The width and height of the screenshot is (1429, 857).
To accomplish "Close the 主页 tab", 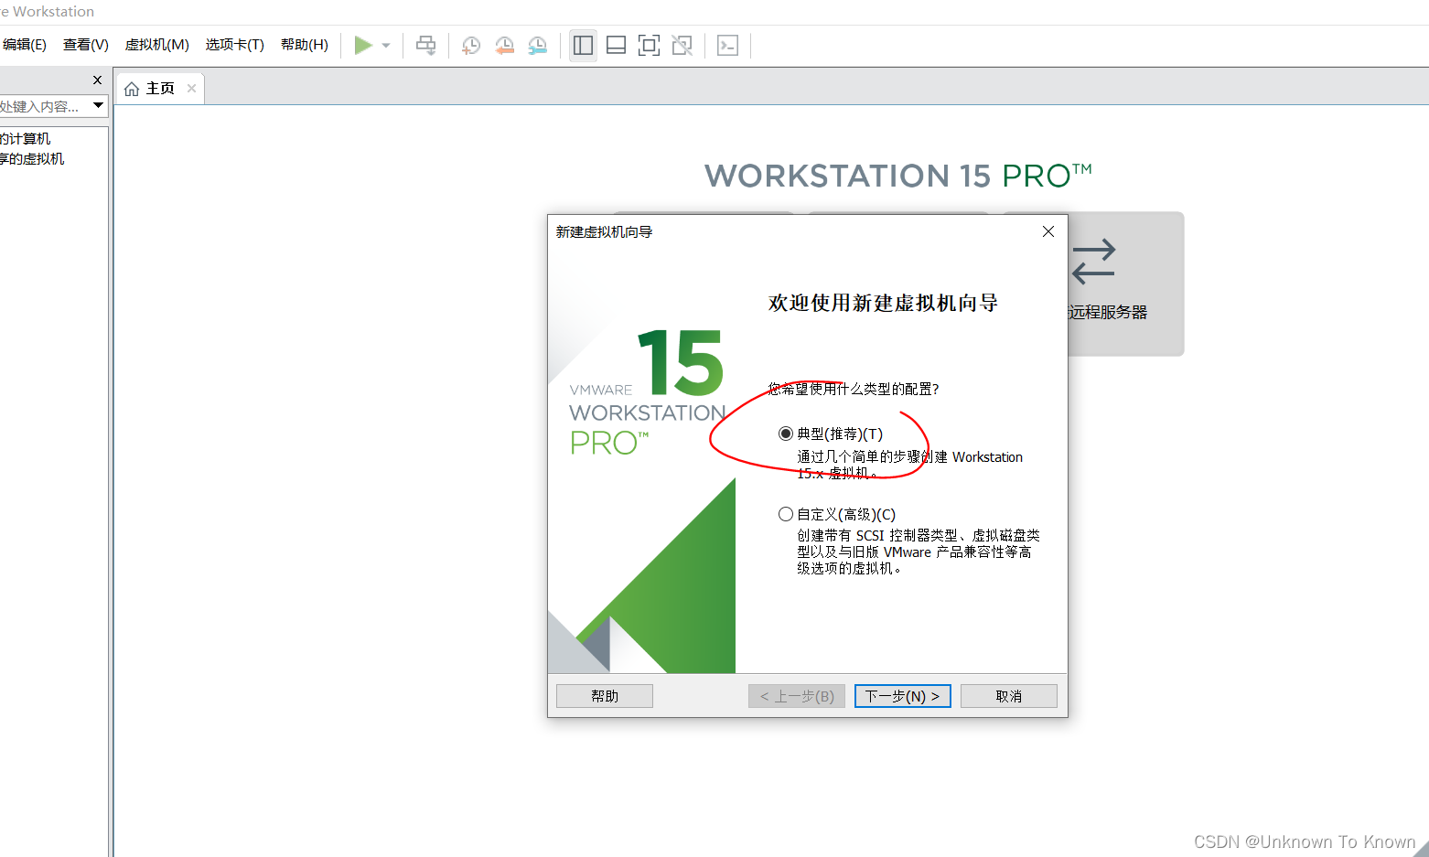I will pos(191,88).
